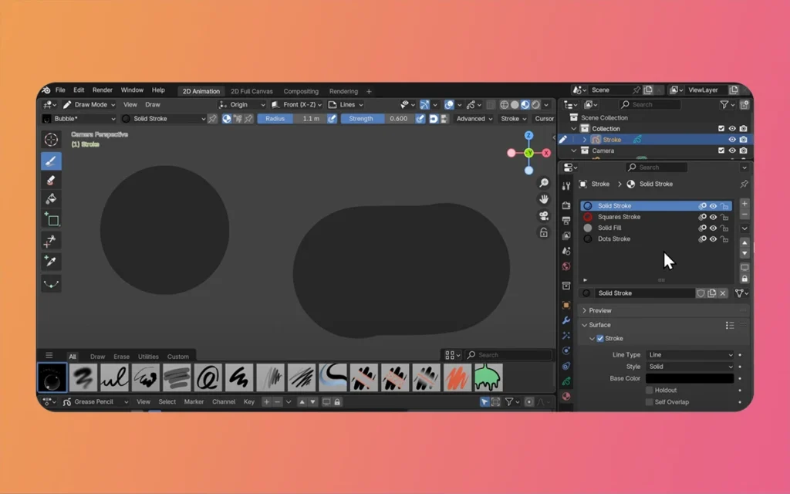The height and width of the screenshot is (494, 790).
Task: Select the Squares Stroke material row
Action: (656, 217)
